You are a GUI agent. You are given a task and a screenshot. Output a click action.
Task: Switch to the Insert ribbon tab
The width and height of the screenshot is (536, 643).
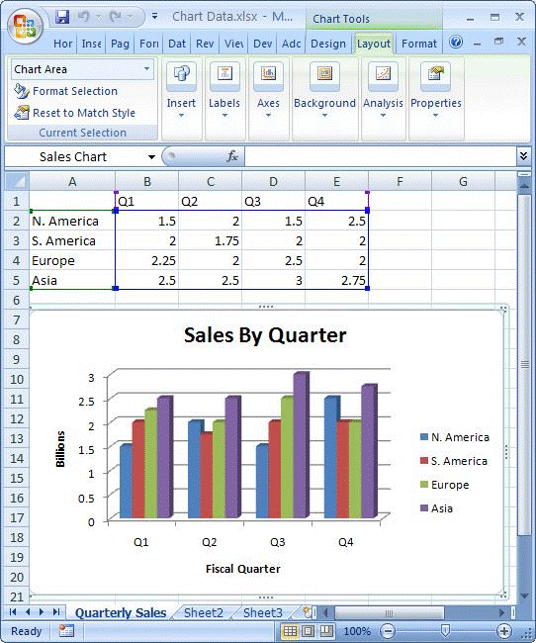(x=91, y=44)
